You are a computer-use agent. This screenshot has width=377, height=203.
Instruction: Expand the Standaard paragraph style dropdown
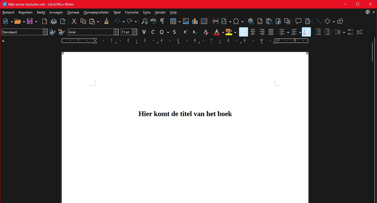point(45,32)
